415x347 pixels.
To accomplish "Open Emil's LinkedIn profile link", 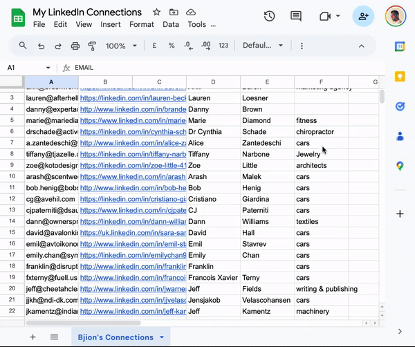I will pyautogui.click(x=133, y=244).
